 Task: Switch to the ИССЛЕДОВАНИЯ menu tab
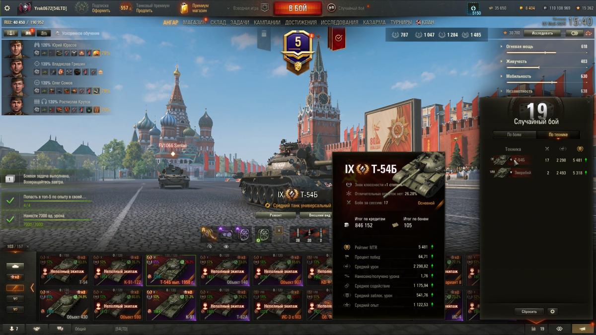(x=339, y=22)
